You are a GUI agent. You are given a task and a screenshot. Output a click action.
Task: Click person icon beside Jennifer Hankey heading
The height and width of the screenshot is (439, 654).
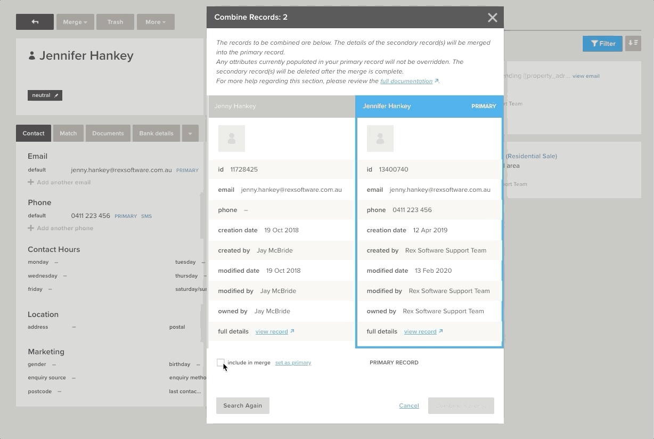[x=32, y=56]
